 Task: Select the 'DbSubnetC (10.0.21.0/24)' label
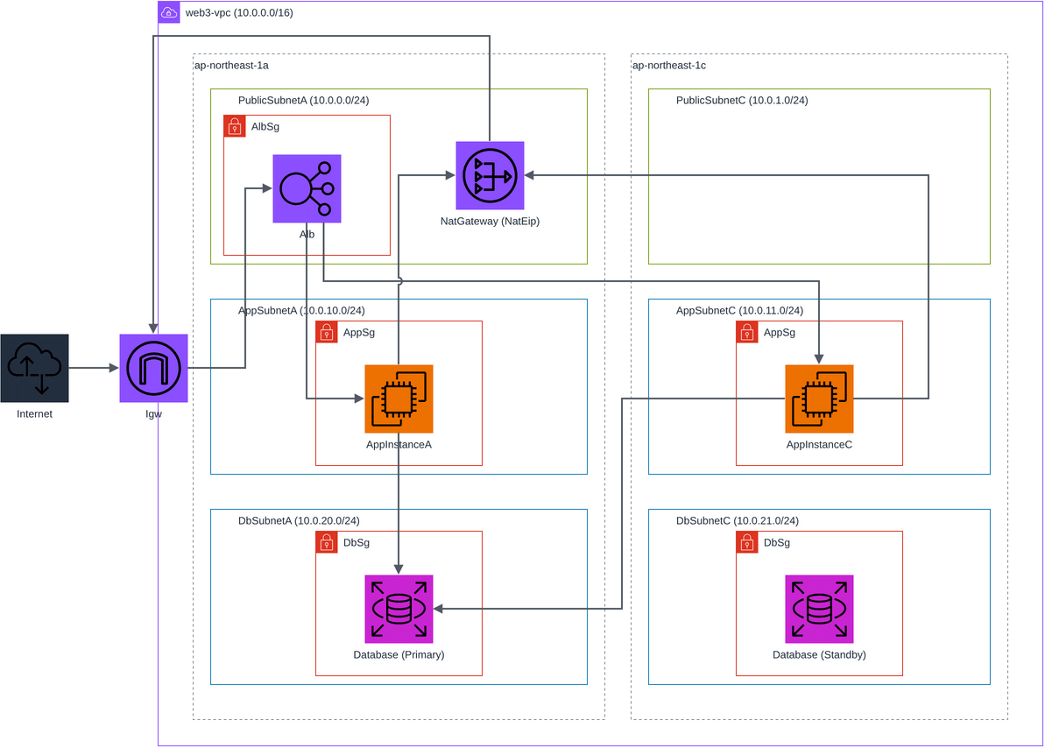pos(737,520)
